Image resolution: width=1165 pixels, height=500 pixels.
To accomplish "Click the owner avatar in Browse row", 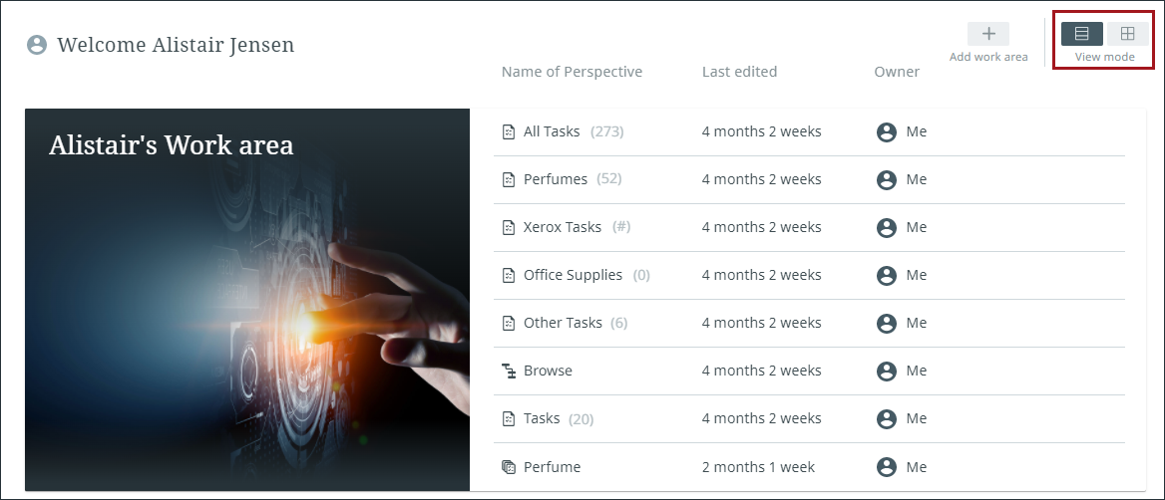I will click(x=886, y=371).
